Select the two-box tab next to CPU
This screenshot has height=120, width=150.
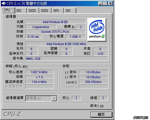coord(21,11)
